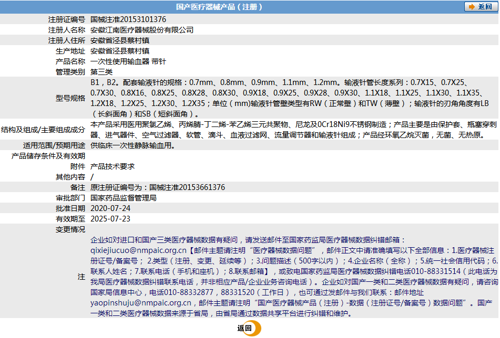The width and height of the screenshot is (500, 338).
Task: Click the approval date 2020-07-24
Action: pos(110,208)
